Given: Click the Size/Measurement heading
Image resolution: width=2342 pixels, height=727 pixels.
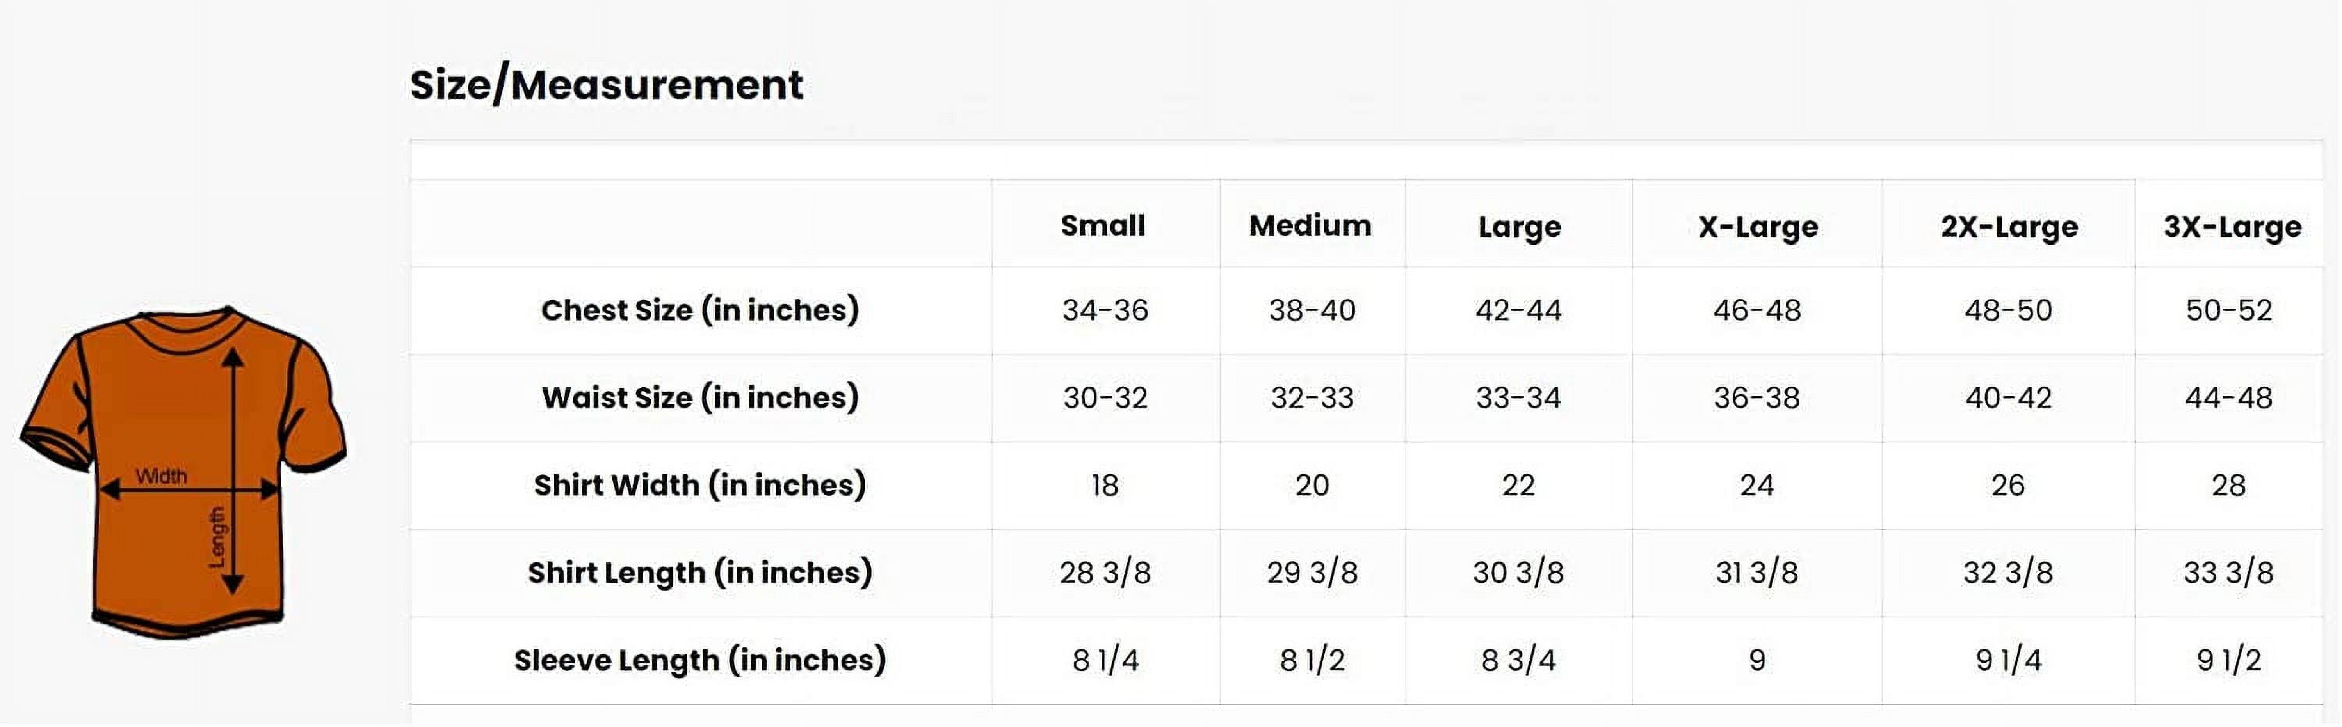Looking at the screenshot, I should pyautogui.click(x=607, y=85).
